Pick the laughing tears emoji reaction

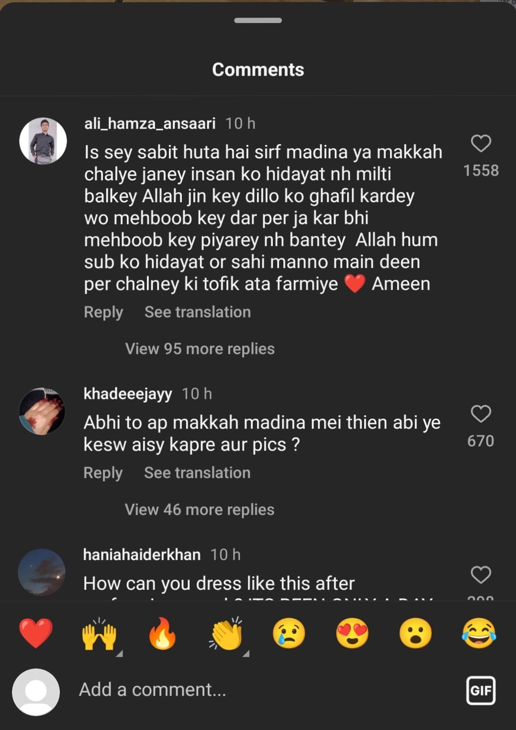coord(479,633)
